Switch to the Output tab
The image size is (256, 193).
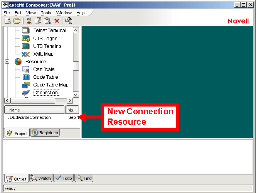coord(16,179)
